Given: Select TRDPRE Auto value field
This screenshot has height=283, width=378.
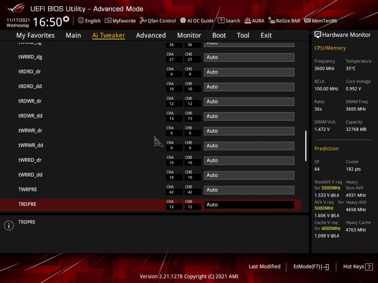Looking at the screenshot, I should pos(249,204).
